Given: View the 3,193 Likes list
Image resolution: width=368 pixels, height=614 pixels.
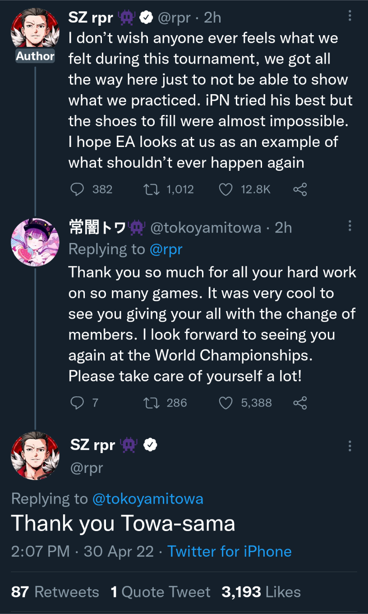Looking at the screenshot, I should click(x=261, y=592).
